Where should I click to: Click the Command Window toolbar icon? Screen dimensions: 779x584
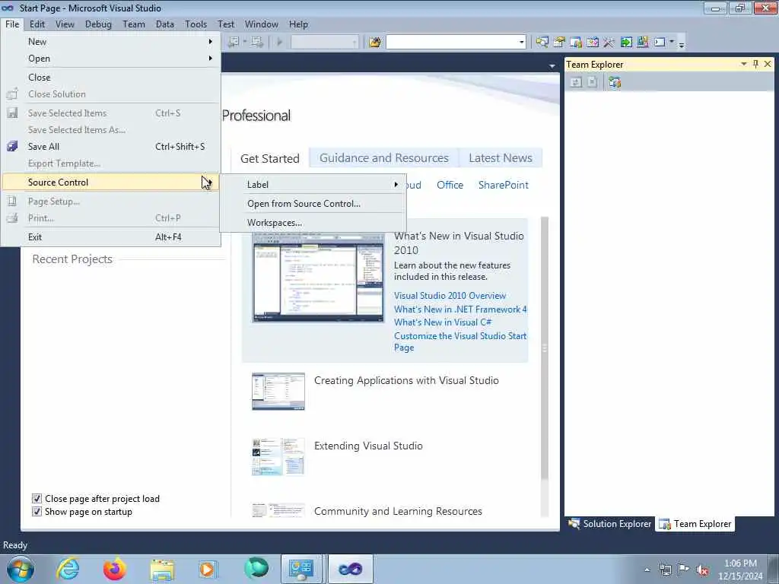click(x=660, y=43)
